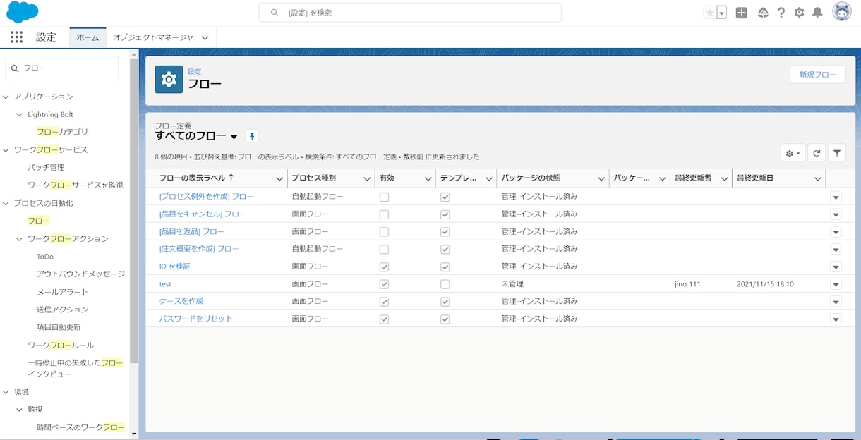Open フローの表示ラベル column menu chevron
The height and width of the screenshot is (440, 861).
coord(279,179)
